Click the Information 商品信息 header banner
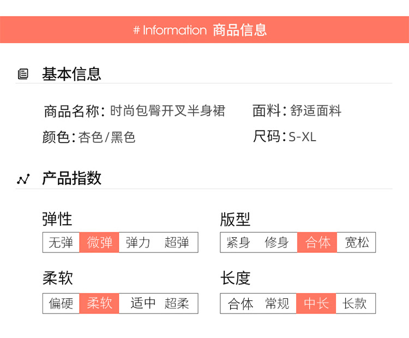This screenshot has width=409, height=338. [x=204, y=30]
